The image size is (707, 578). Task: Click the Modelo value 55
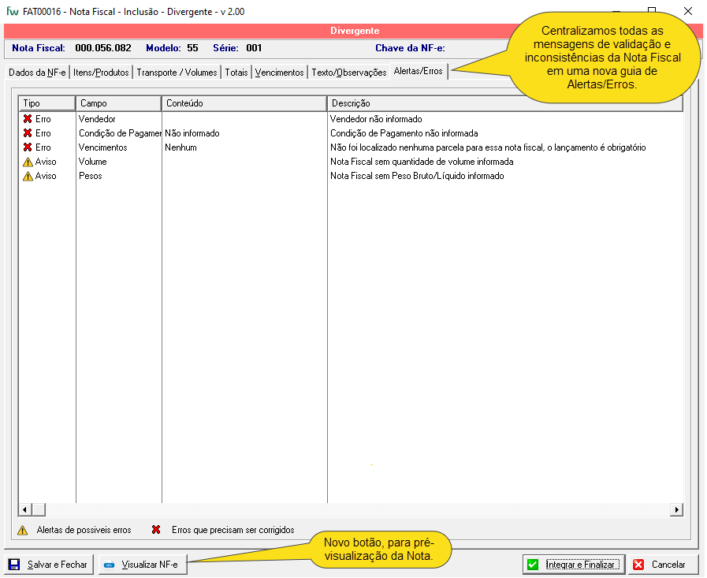click(x=192, y=48)
